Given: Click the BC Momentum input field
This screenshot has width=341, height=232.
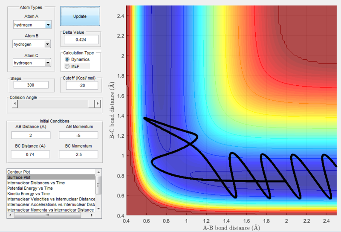Looking at the screenshot, I should tap(78, 154).
